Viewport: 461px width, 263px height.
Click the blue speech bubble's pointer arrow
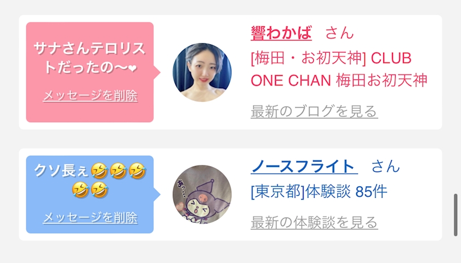point(157,195)
